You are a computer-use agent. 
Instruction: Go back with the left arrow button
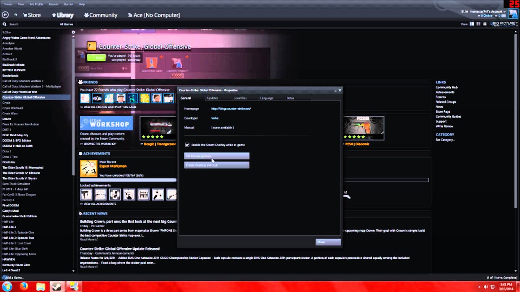pos(5,15)
